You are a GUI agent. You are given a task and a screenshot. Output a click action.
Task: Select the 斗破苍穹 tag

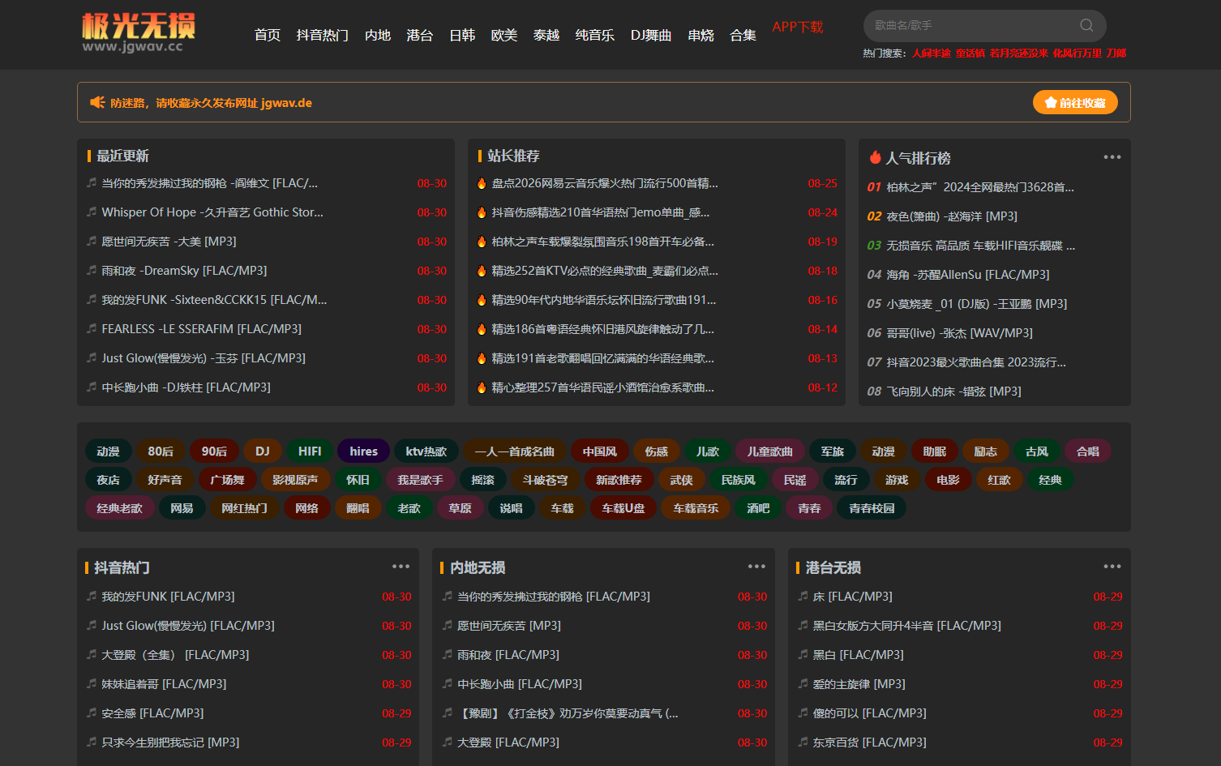[x=545, y=479]
